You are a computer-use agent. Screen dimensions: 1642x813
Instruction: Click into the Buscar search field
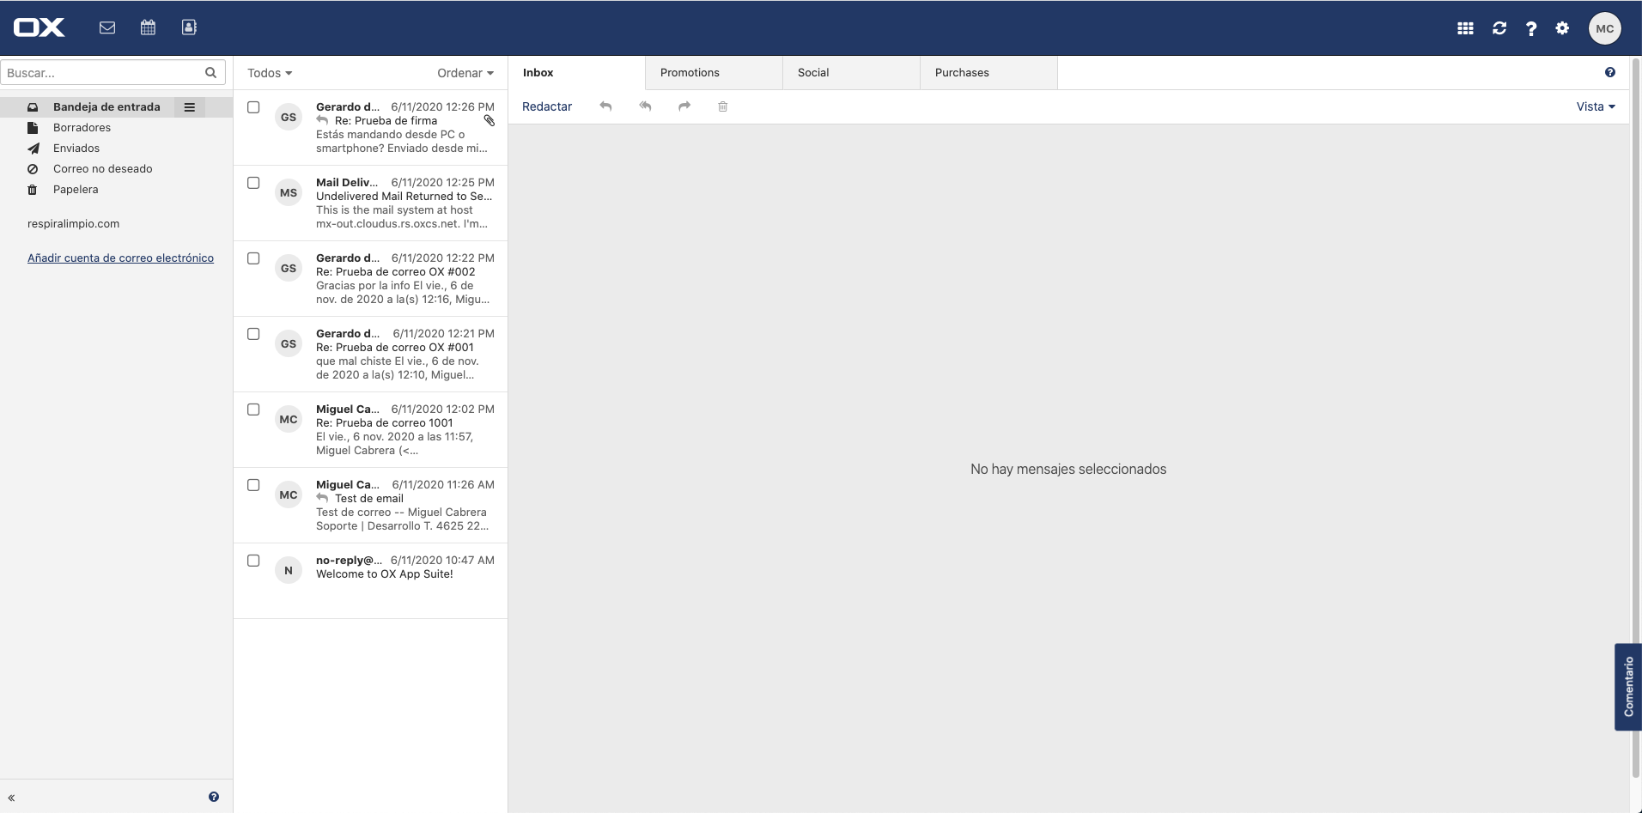click(103, 73)
